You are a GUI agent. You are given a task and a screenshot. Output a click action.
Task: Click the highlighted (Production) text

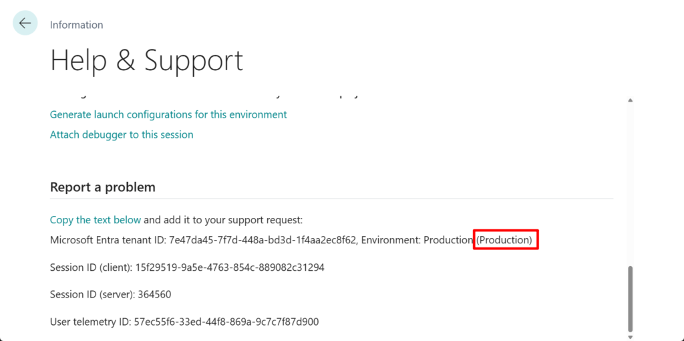[506, 239]
